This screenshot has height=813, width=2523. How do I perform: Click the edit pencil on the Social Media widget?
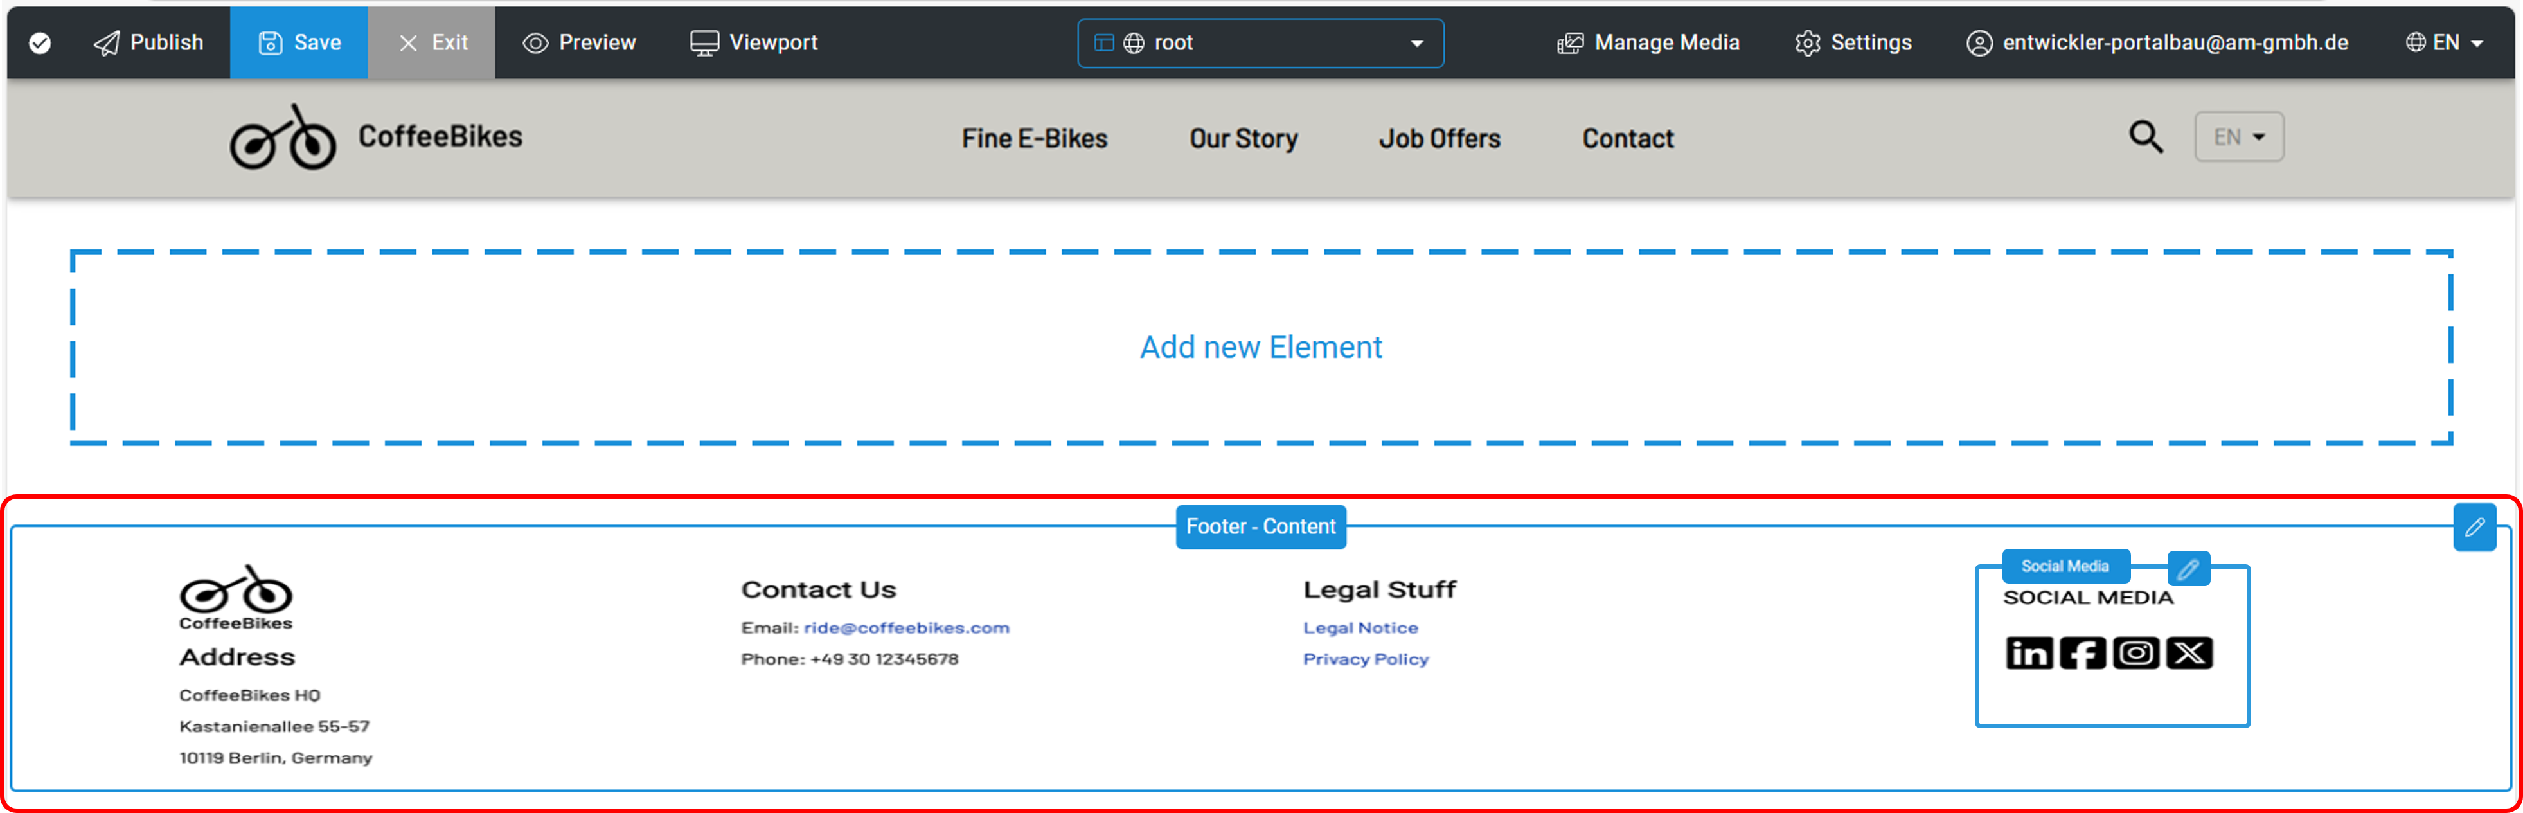(x=2188, y=568)
